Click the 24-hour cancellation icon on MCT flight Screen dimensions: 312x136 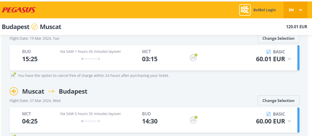[x=193, y=120]
